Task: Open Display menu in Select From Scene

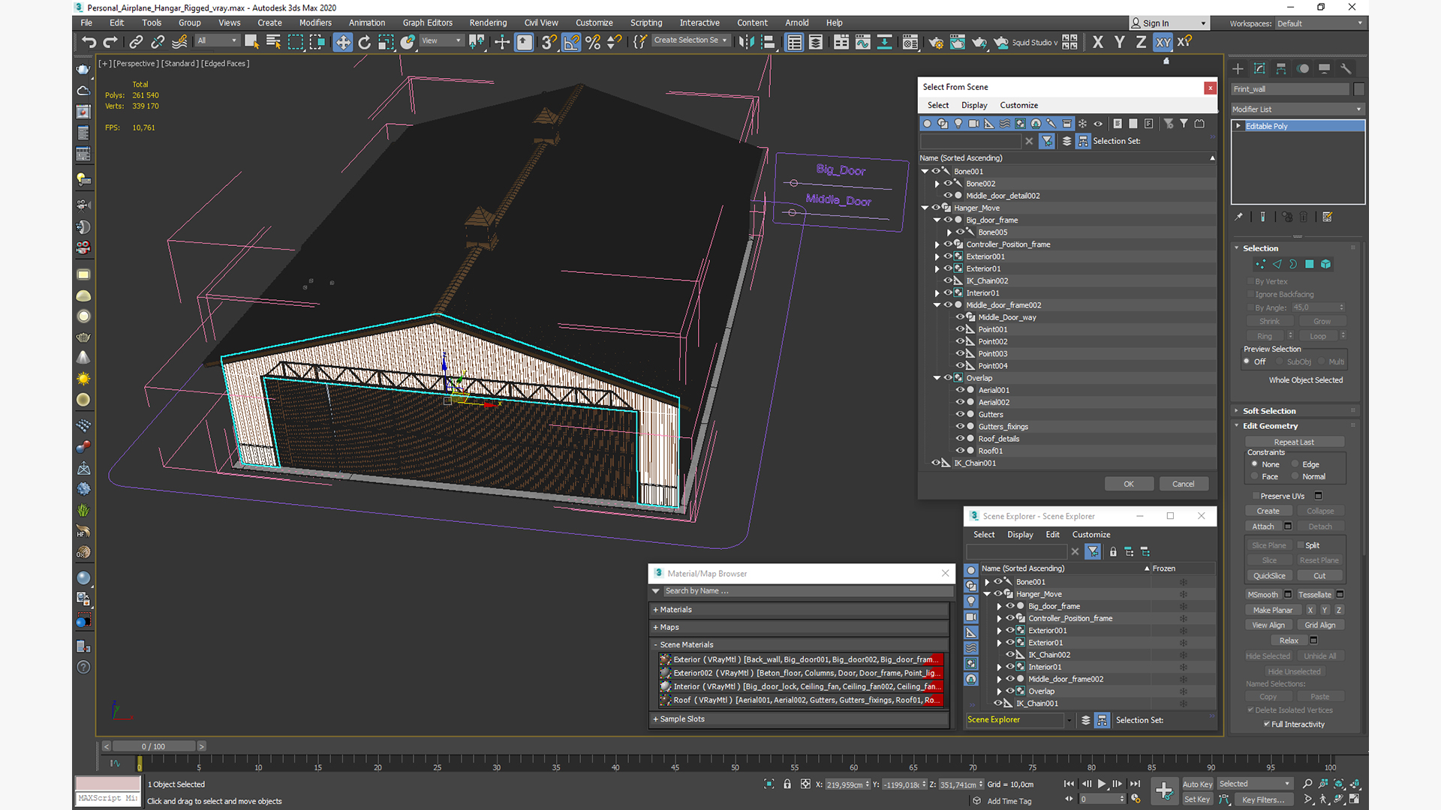Action: click(974, 105)
